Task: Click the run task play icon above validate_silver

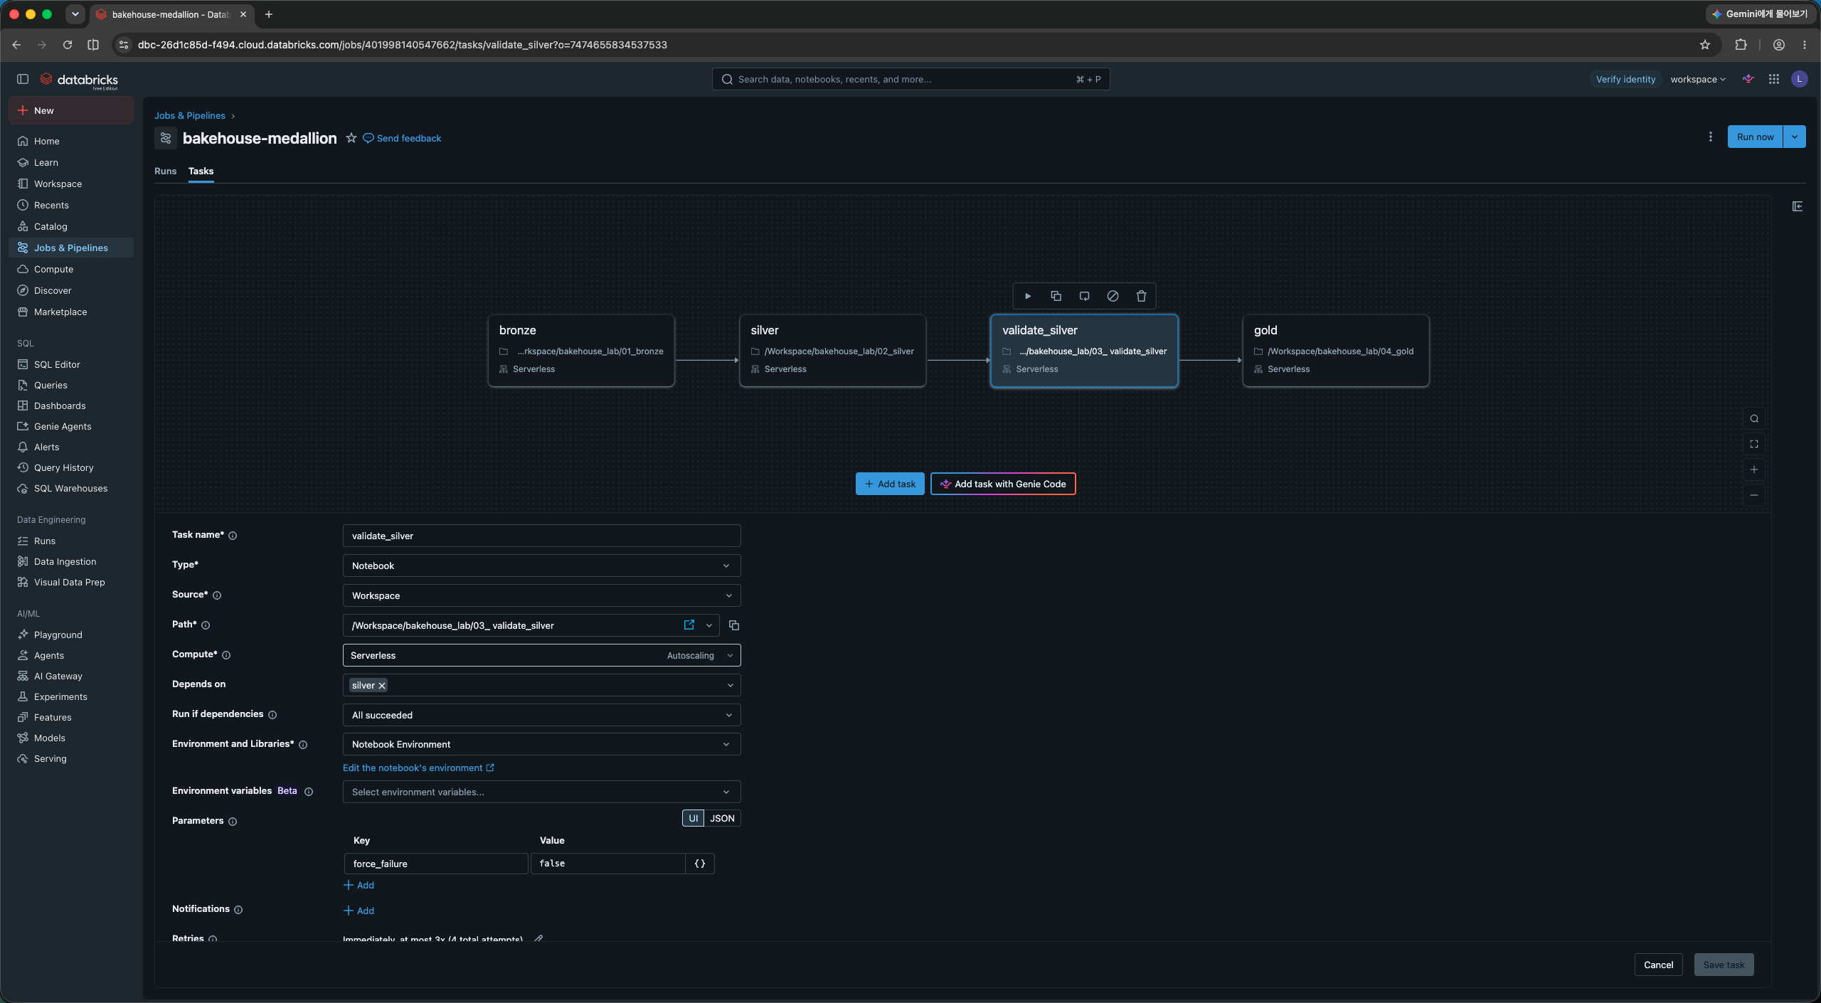Action: [1027, 296]
